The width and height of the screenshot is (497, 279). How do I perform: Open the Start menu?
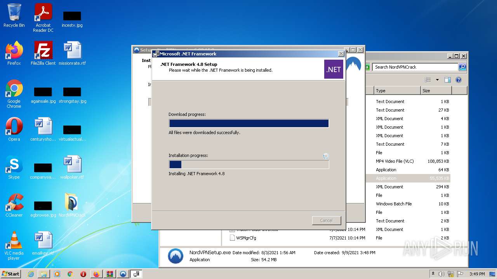(x=10, y=274)
